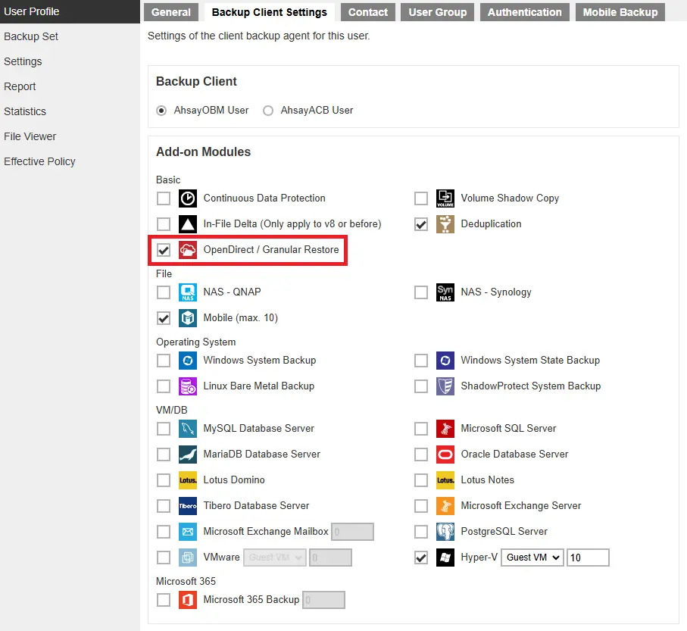Enable the Volume Shadow Copy checkbox
This screenshot has height=631, width=687.
coord(421,198)
